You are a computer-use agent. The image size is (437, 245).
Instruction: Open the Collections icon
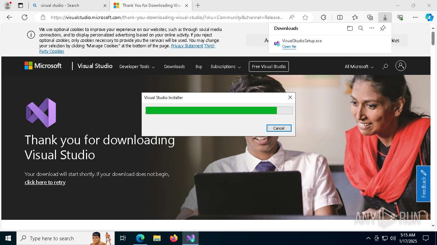click(370, 17)
